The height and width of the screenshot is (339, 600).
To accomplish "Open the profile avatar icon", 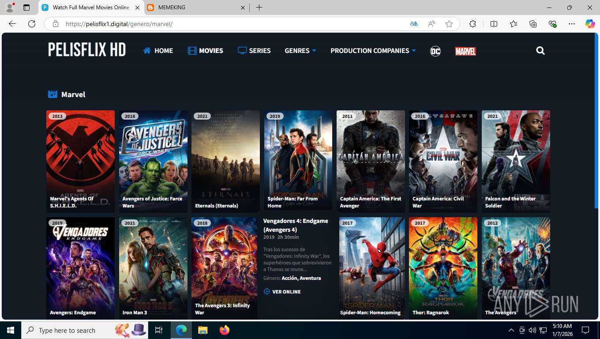I will (x=10, y=8).
